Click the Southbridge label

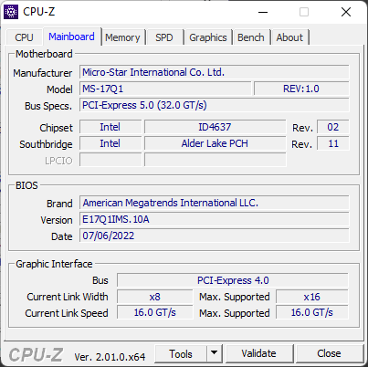(46, 144)
